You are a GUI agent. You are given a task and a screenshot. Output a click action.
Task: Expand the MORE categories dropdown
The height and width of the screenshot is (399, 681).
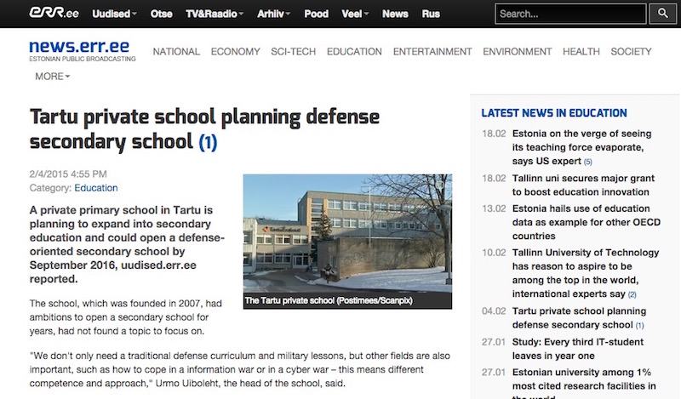click(52, 77)
